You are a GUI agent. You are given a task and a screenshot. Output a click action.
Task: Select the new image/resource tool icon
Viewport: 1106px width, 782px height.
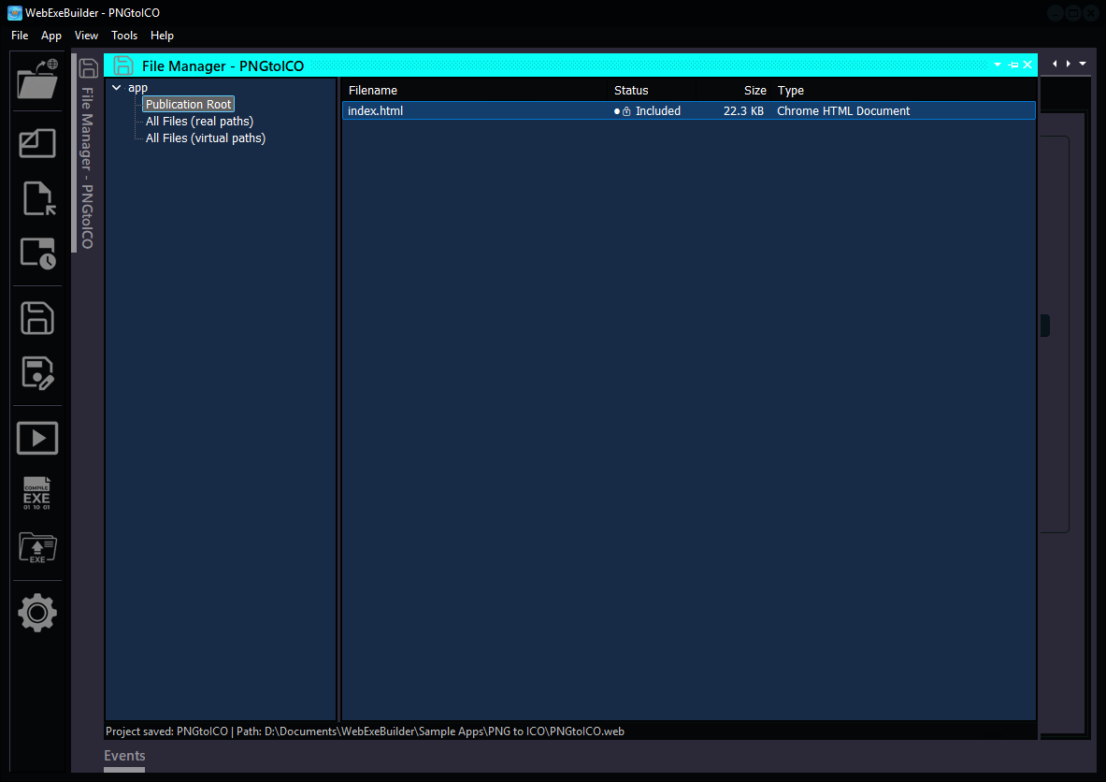point(36,143)
